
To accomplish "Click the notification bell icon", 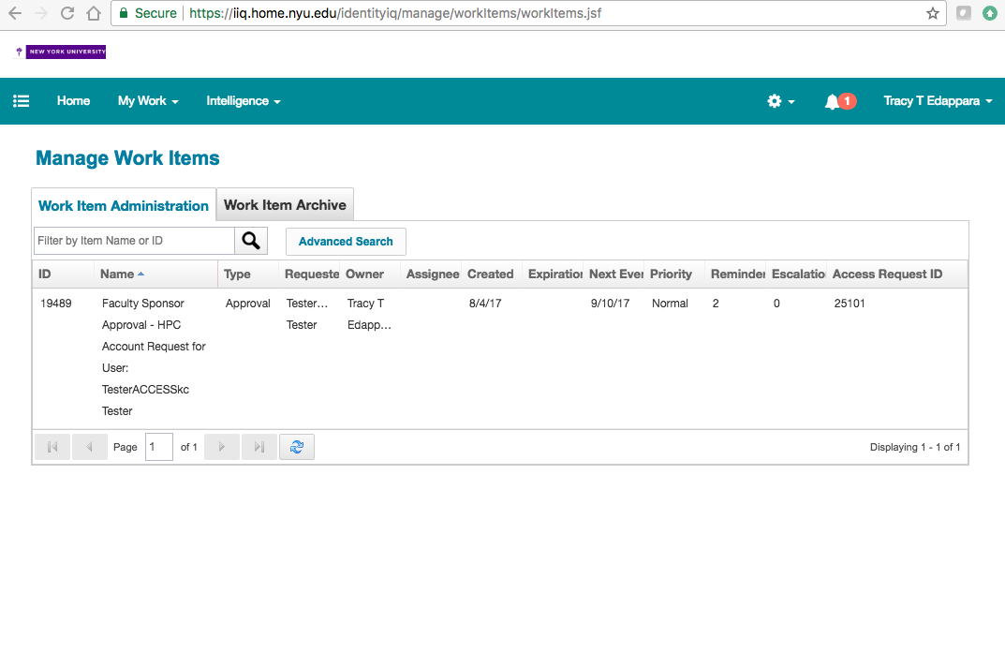I will pyautogui.click(x=832, y=101).
